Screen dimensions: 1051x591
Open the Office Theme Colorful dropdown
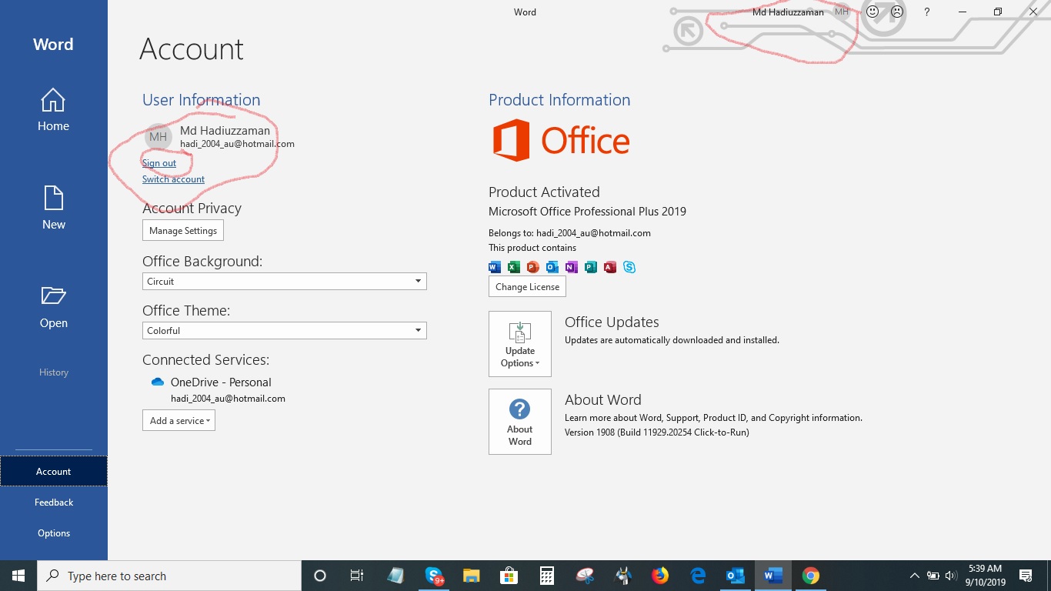[x=284, y=331]
